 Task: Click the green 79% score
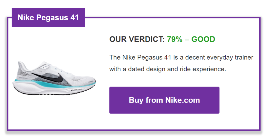tap(175, 39)
